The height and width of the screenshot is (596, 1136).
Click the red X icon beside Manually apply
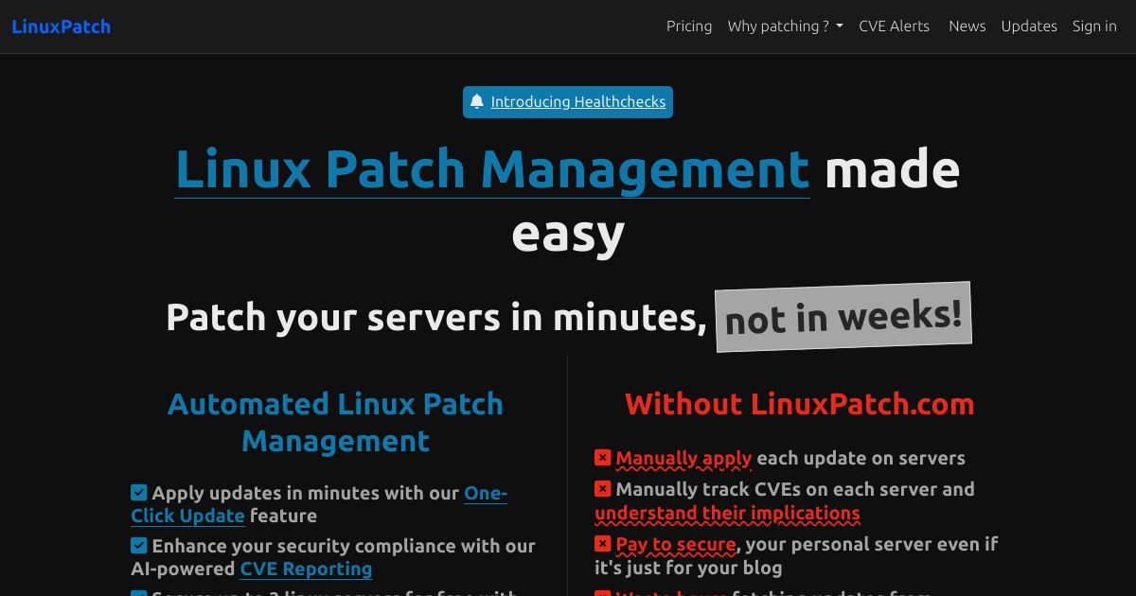click(603, 458)
